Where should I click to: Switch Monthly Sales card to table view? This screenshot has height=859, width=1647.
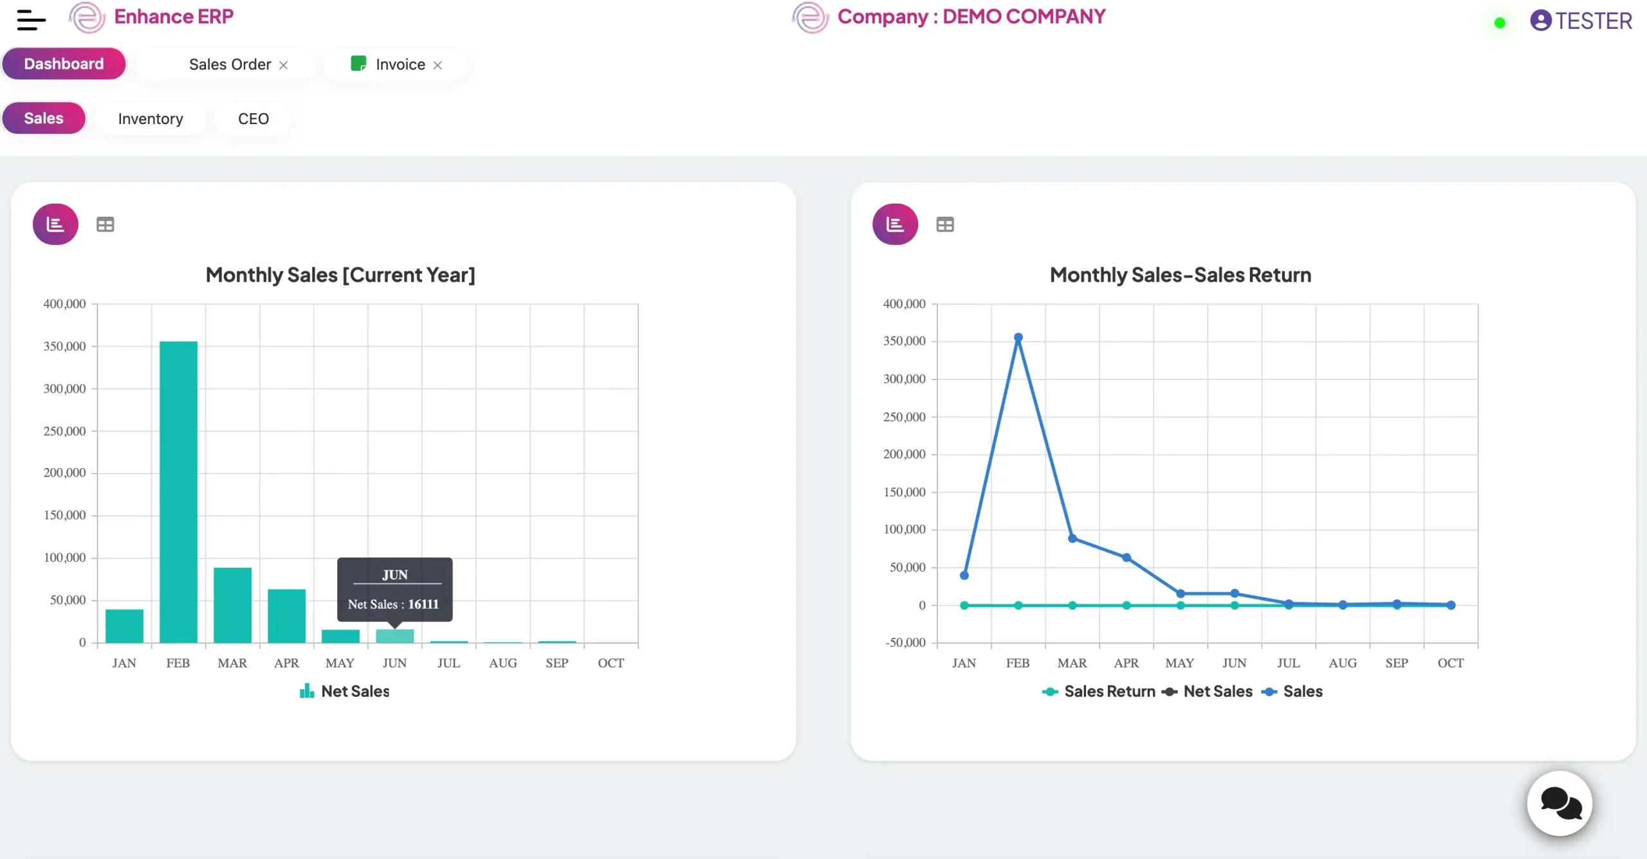[106, 224]
